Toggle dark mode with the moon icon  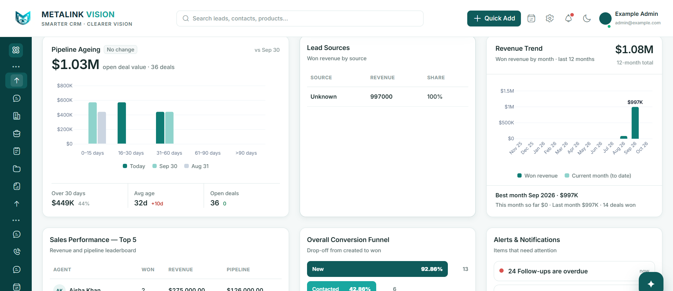(587, 18)
